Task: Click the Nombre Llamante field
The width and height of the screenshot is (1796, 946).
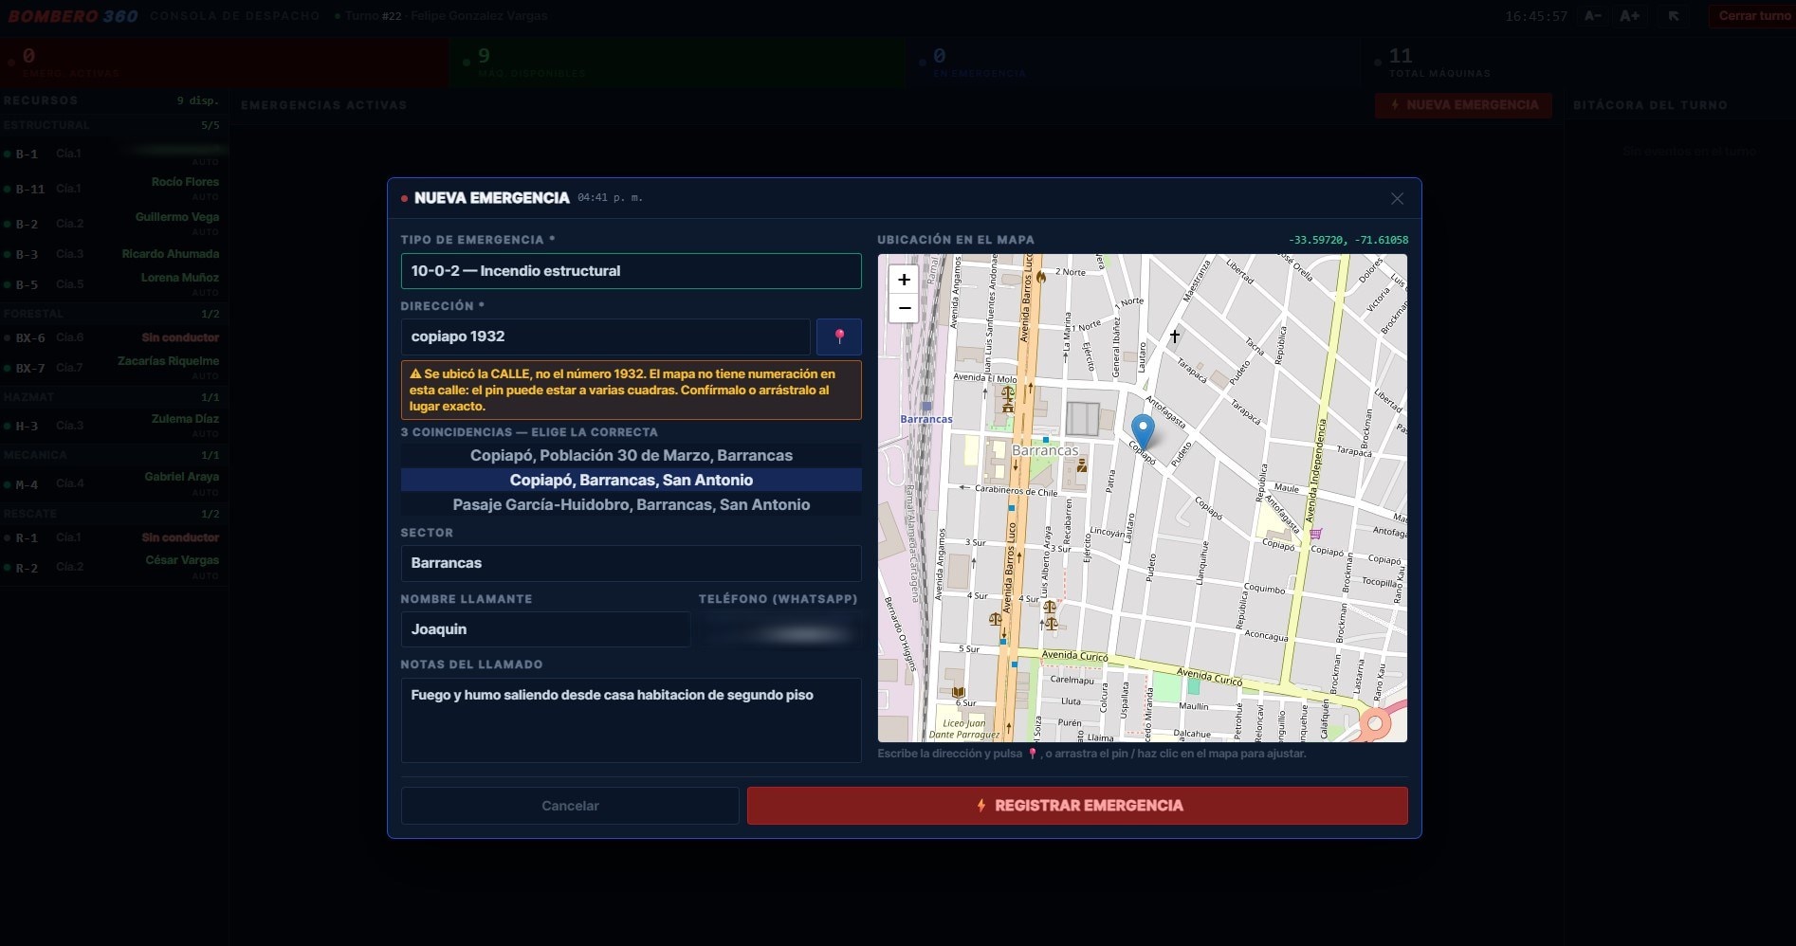Action: coord(545,629)
